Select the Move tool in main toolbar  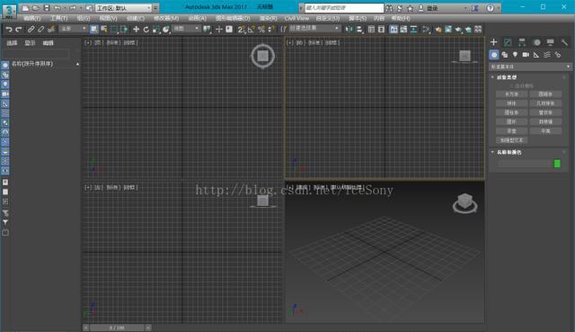click(x=136, y=30)
